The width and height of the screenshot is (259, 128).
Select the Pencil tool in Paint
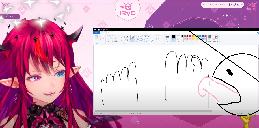coord(122,37)
